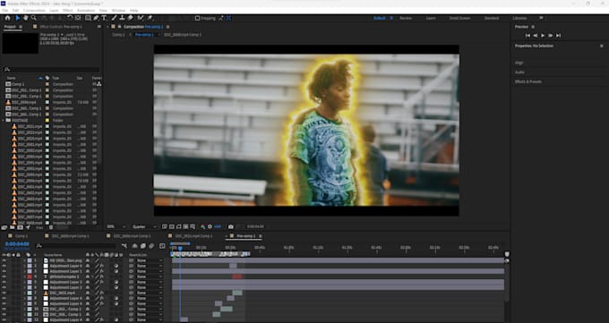This screenshot has width=609, height=323.
Task: Step to previous frame in Preview panel
Action: point(536,35)
